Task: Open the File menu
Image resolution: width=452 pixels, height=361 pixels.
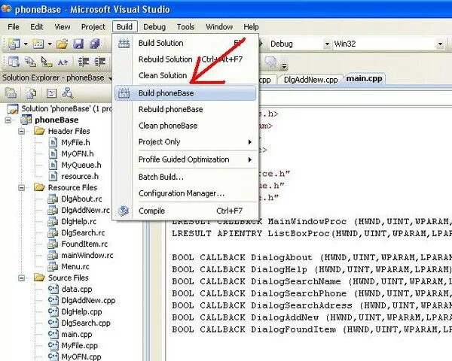Action: tap(14, 27)
